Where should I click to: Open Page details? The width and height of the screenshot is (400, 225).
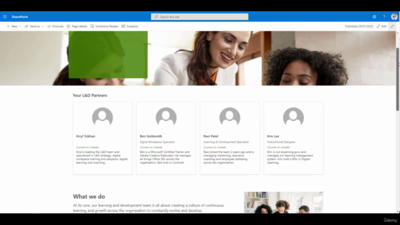(x=77, y=26)
